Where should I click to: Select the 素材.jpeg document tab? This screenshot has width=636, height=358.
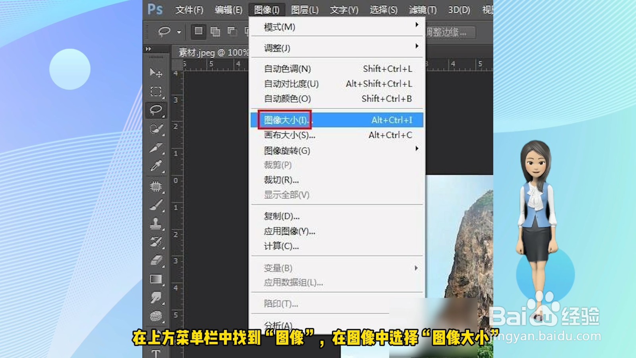213,52
